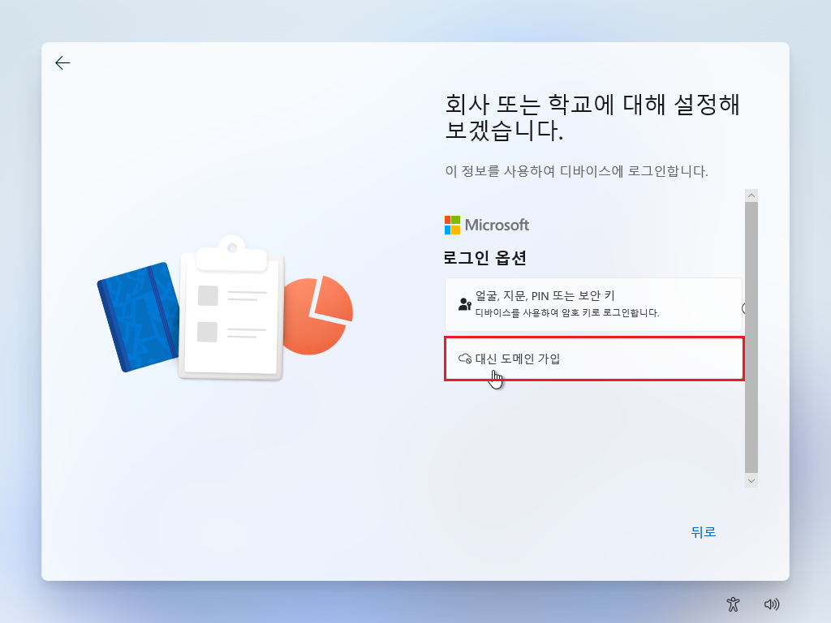Click the cloud icon beside 대신 도메인 가입
Screen dimensions: 831x623
coord(465,359)
